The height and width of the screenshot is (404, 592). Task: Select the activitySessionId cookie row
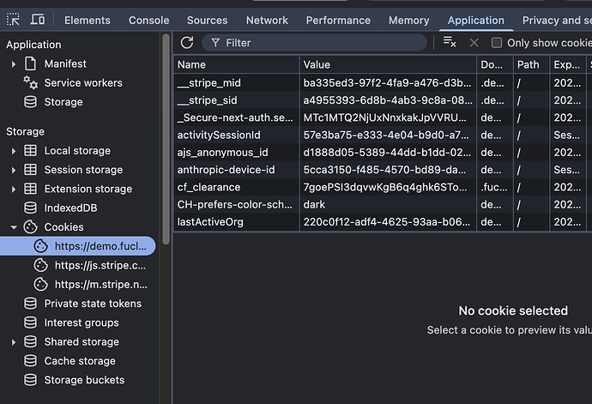pos(383,135)
